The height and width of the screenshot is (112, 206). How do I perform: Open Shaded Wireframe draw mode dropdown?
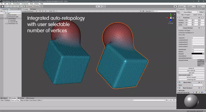point(28,11)
